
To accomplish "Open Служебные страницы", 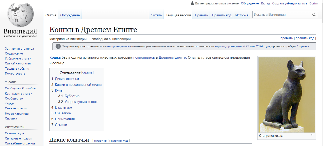I will pyautogui.click(x=20, y=143).
